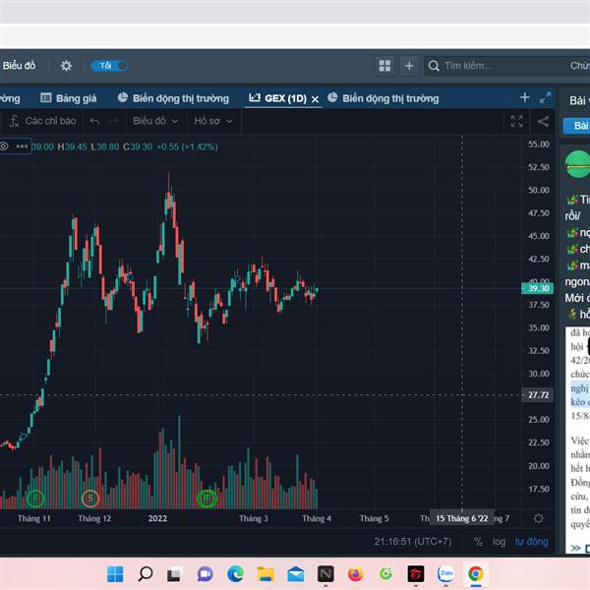Open the first Biến động thị trường tab

(173, 98)
